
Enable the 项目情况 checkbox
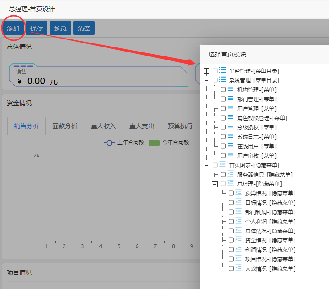pyautogui.click(x=231, y=259)
